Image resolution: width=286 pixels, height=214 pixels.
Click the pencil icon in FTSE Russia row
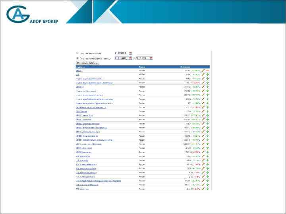pyautogui.click(x=203, y=111)
